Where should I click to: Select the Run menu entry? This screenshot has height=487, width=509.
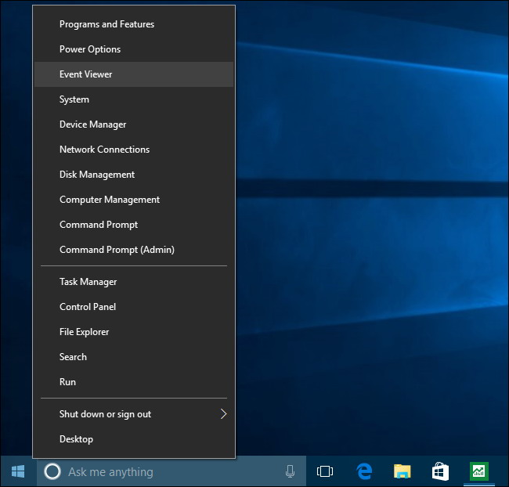coord(67,382)
